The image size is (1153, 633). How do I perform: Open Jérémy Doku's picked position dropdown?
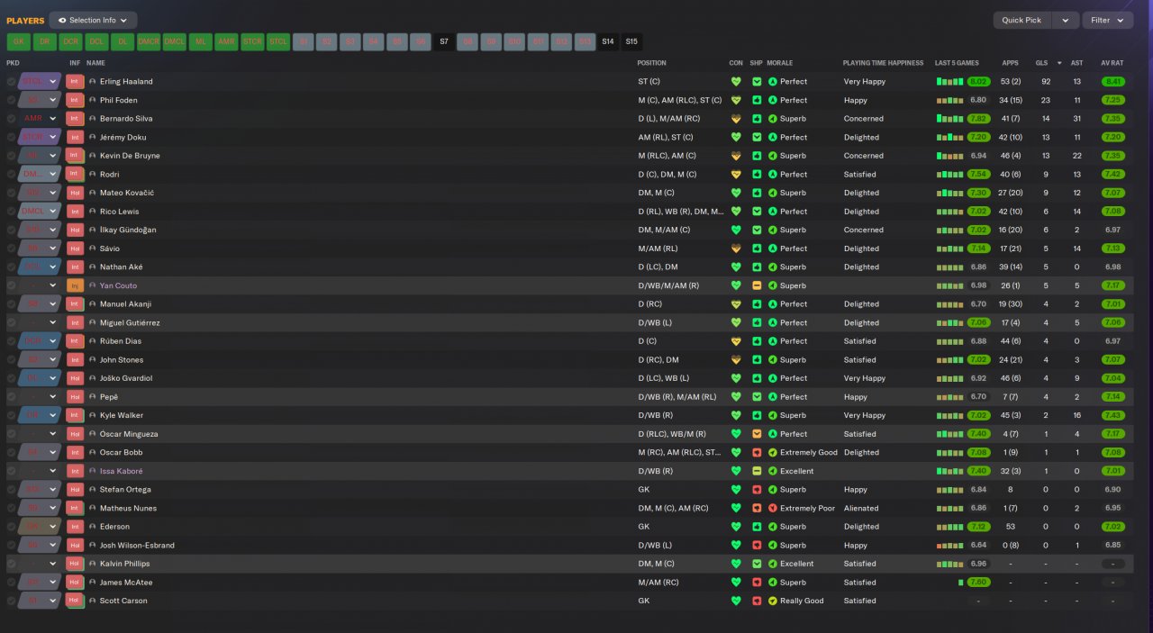(40, 137)
